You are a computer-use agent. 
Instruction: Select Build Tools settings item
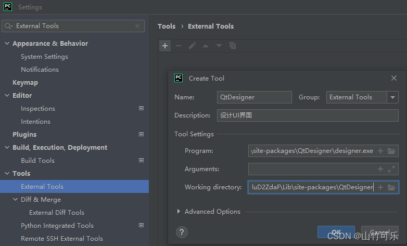[37, 160]
